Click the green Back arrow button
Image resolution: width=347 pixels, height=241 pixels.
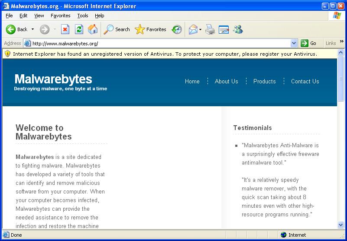11,29
